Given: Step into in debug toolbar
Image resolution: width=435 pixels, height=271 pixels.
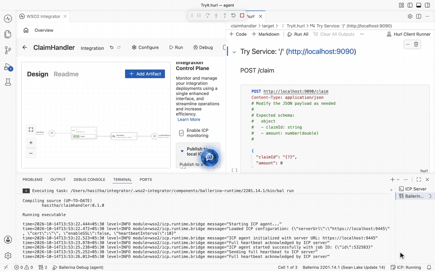Looking at the screenshot, I should [x=216, y=16].
